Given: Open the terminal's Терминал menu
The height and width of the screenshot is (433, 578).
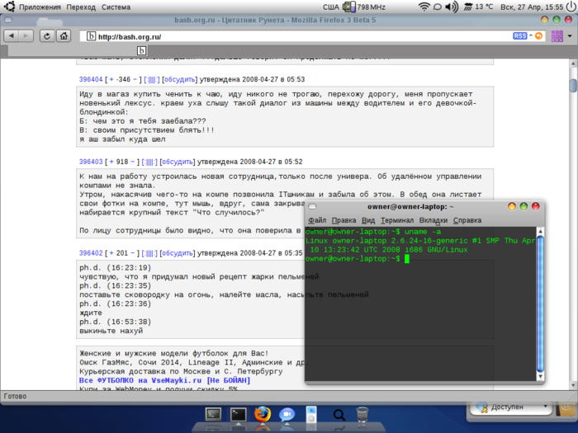Looking at the screenshot, I should point(397,220).
